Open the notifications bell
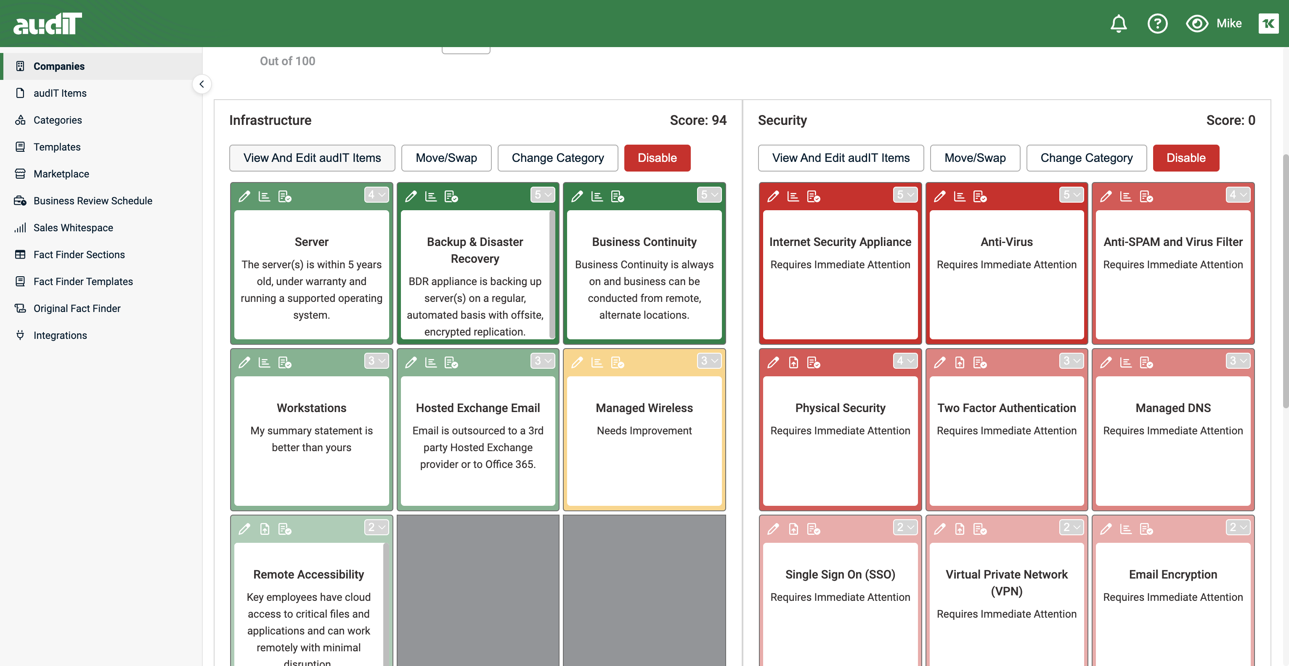The image size is (1289, 666). [1118, 24]
